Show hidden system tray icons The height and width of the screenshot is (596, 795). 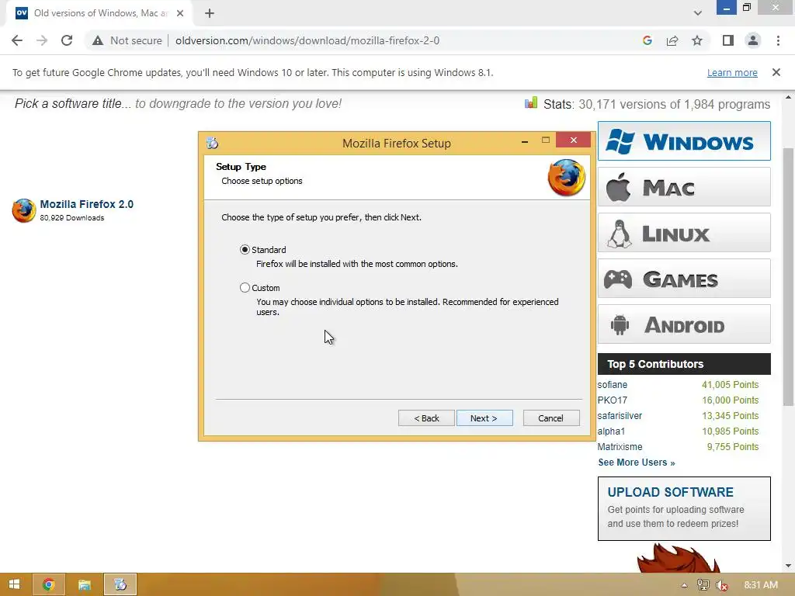pyautogui.click(x=684, y=585)
